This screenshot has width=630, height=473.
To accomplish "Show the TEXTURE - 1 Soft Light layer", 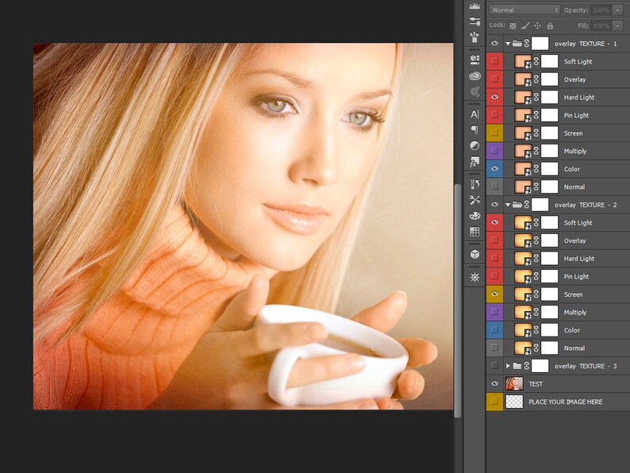I will 494,61.
